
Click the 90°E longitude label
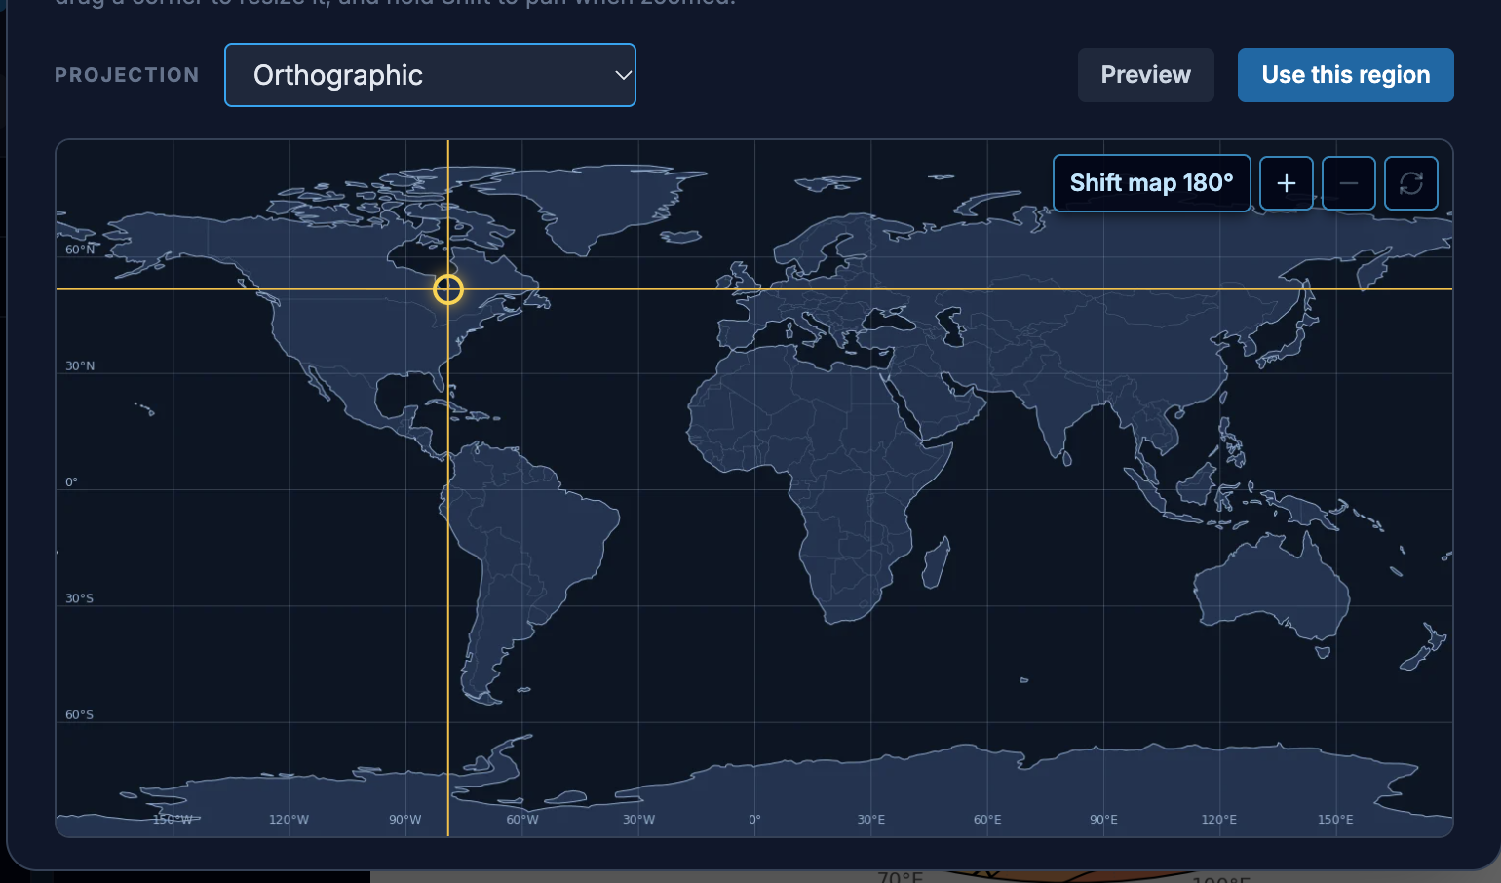[1103, 820]
